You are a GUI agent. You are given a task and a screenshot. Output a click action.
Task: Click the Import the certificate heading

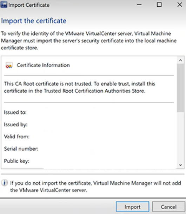[34, 21]
